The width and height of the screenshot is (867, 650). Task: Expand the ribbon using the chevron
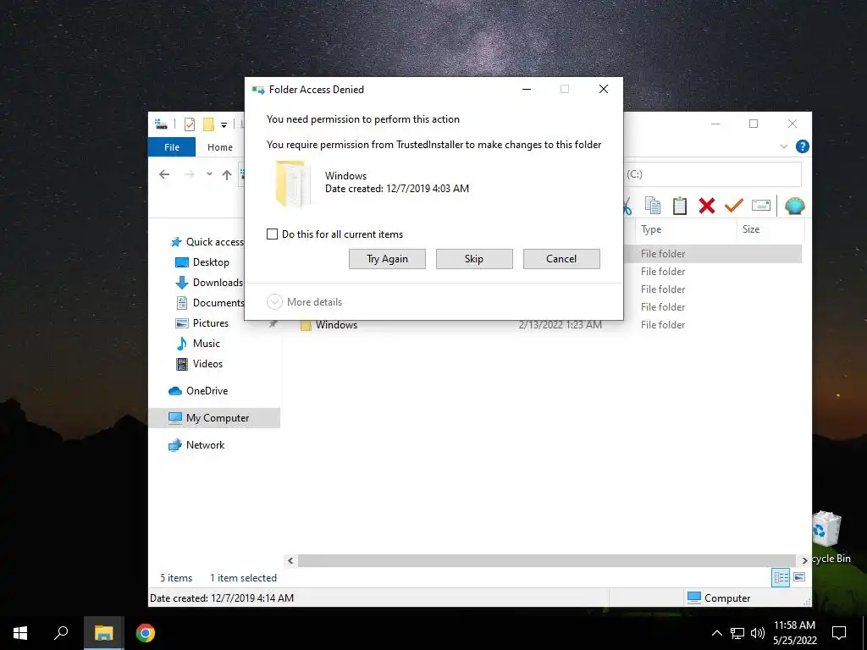(x=783, y=146)
